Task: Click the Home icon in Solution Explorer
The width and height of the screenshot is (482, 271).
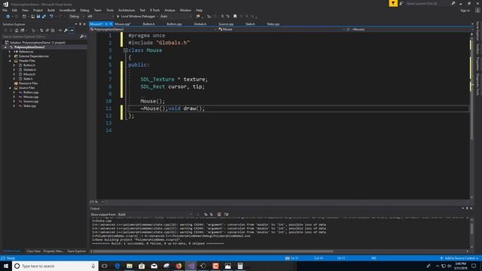Action: pos(17,30)
